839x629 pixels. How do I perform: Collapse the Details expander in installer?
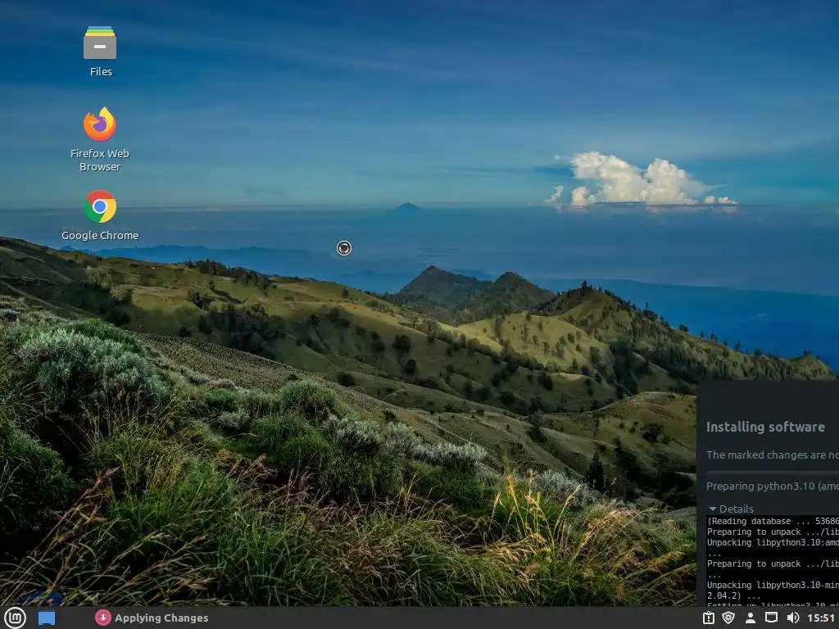pos(731,509)
